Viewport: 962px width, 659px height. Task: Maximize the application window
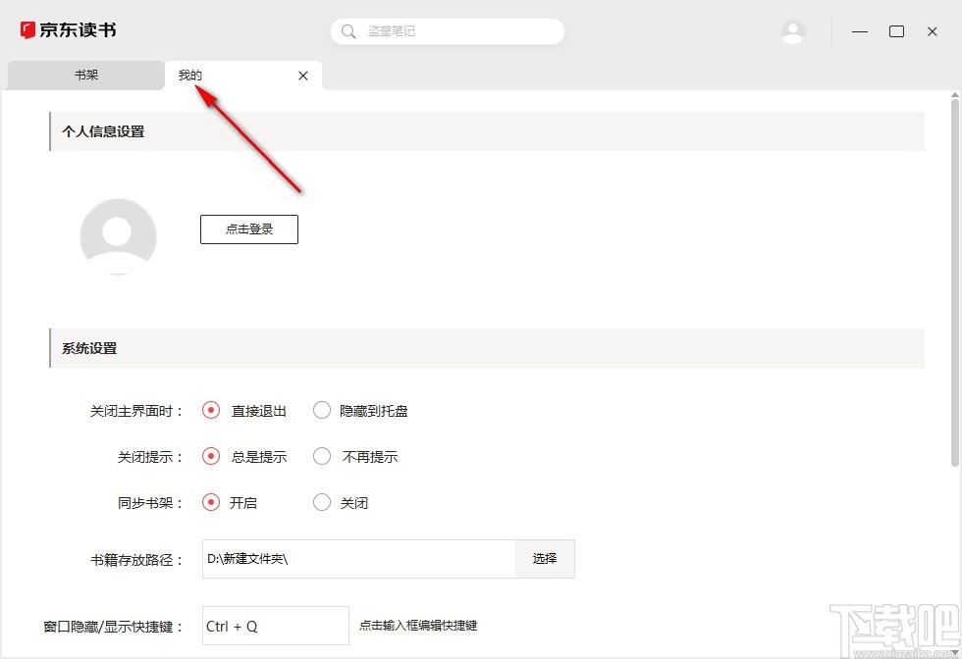click(896, 31)
